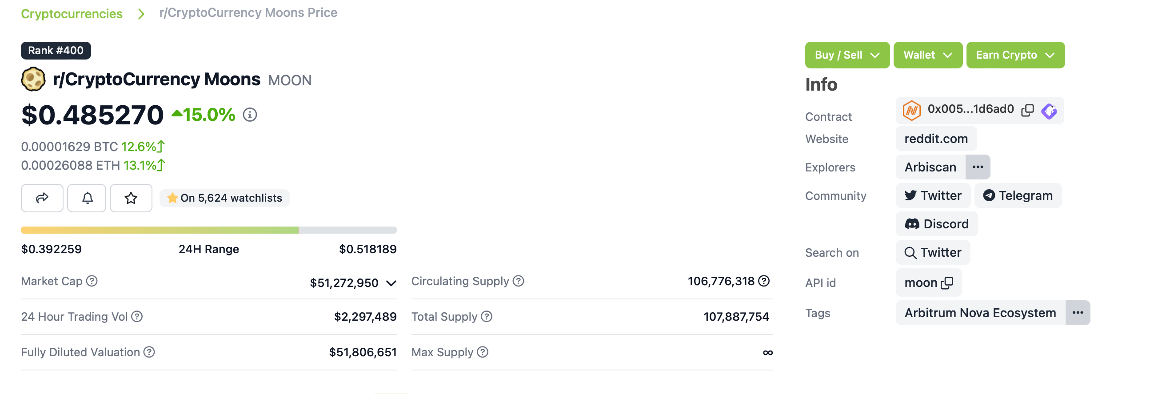1170x394 pixels.
Task: Click the Max Supply help icon
Action: [x=483, y=352]
